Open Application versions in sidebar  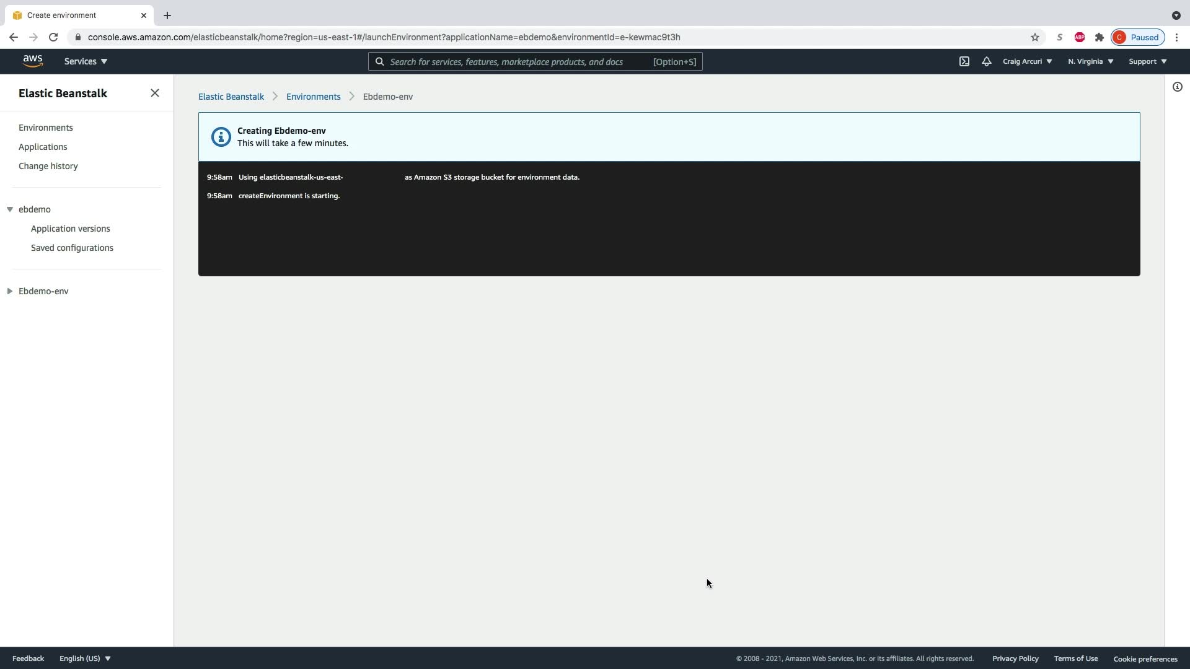[71, 229]
